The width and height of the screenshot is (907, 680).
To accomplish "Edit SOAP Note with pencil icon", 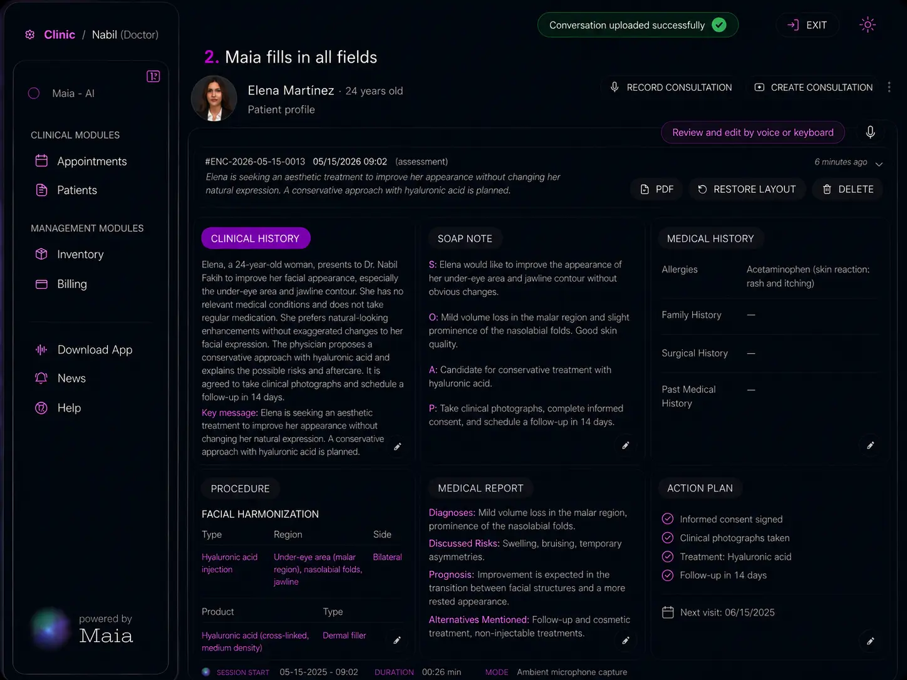I will (625, 445).
